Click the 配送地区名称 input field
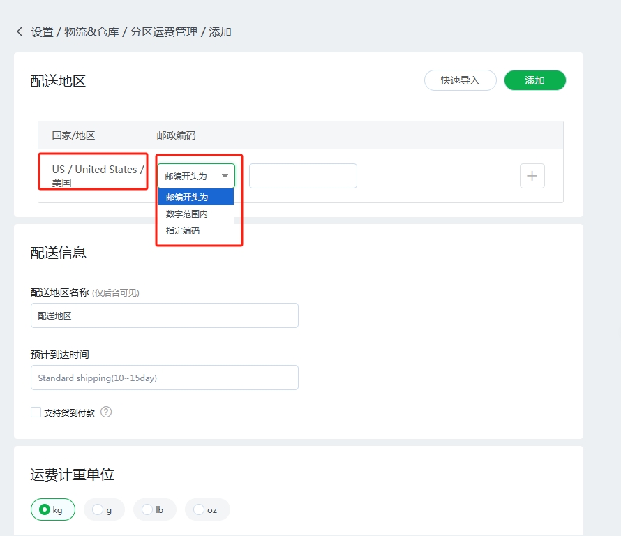This screenshot has height=536, width=621. point(164,315)
